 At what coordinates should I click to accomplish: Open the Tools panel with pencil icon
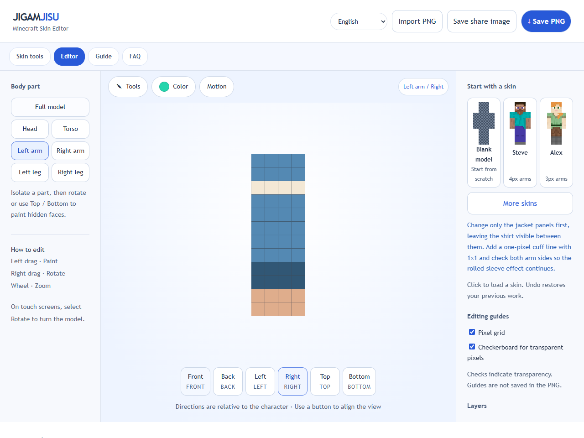[128, 87]
